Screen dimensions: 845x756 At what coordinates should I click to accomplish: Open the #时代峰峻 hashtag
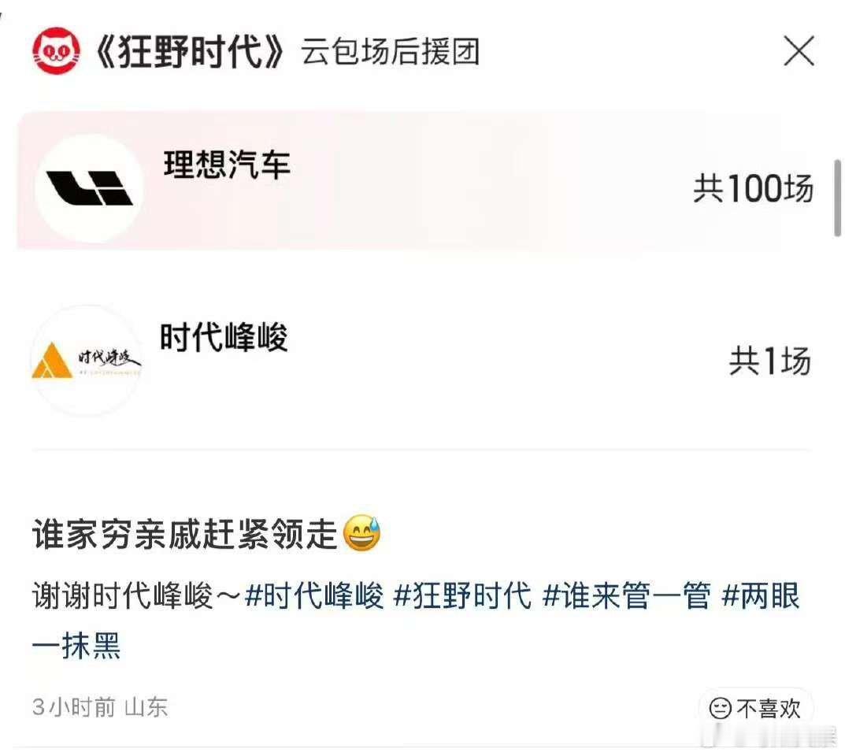click(x=314, y=596)
